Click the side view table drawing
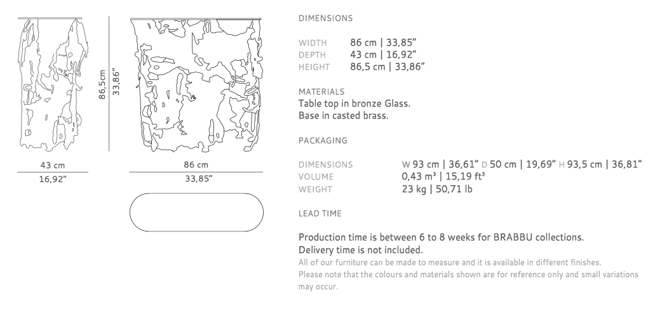The height and width of the screenshot is (312, 655). (53, 84)
